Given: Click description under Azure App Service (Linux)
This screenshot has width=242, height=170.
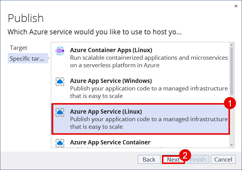Looking at the screenshot, I should (149, 123).
